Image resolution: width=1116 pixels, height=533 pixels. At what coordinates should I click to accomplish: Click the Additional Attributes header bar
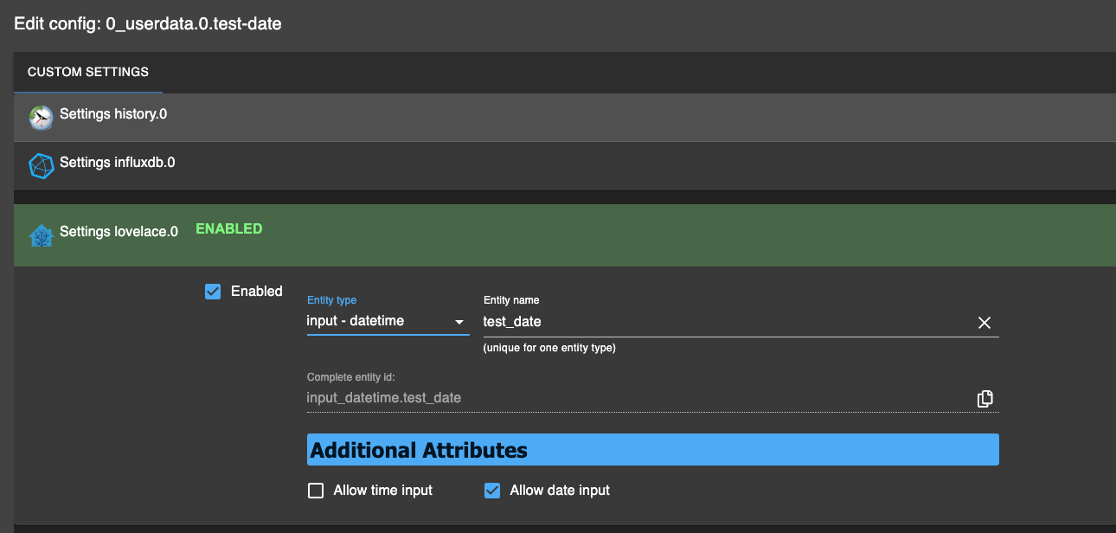point(652,450)
